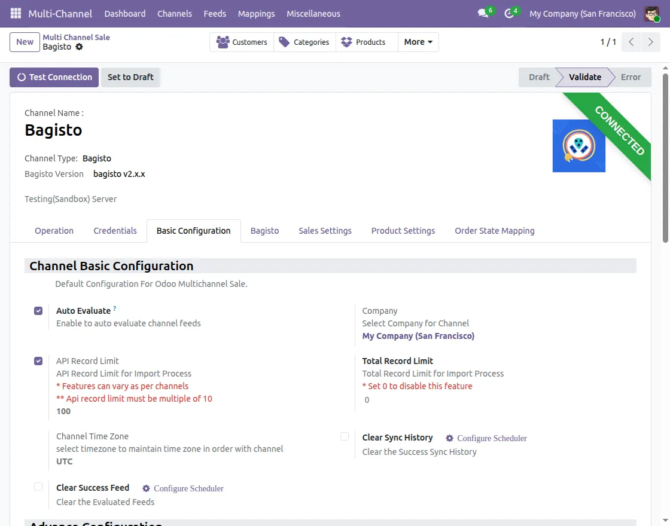Click Configure Scheduler link for Clear Sync History
The height and width of the screenshot is (526, 670).
tap(491, 438)
